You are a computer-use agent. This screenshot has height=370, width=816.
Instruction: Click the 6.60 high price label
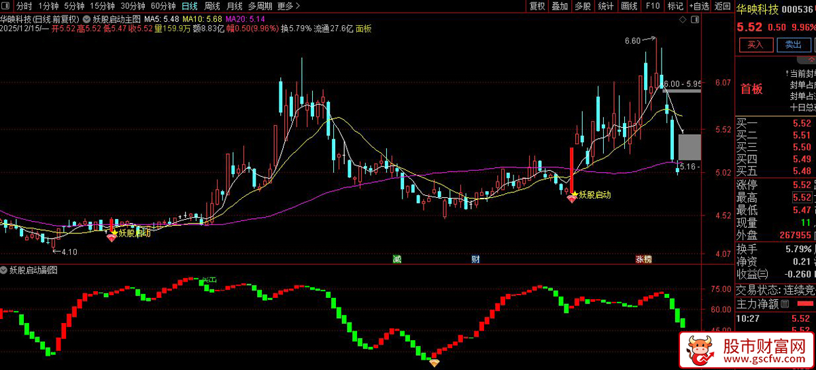(632, 41)
